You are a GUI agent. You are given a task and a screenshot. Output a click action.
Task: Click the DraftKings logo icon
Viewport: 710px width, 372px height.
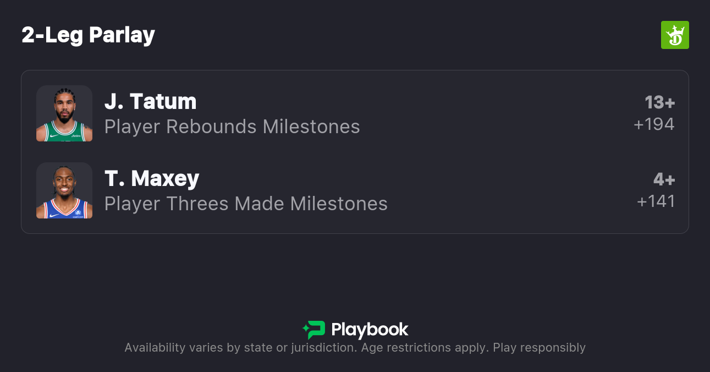click(x=675, y=35)
